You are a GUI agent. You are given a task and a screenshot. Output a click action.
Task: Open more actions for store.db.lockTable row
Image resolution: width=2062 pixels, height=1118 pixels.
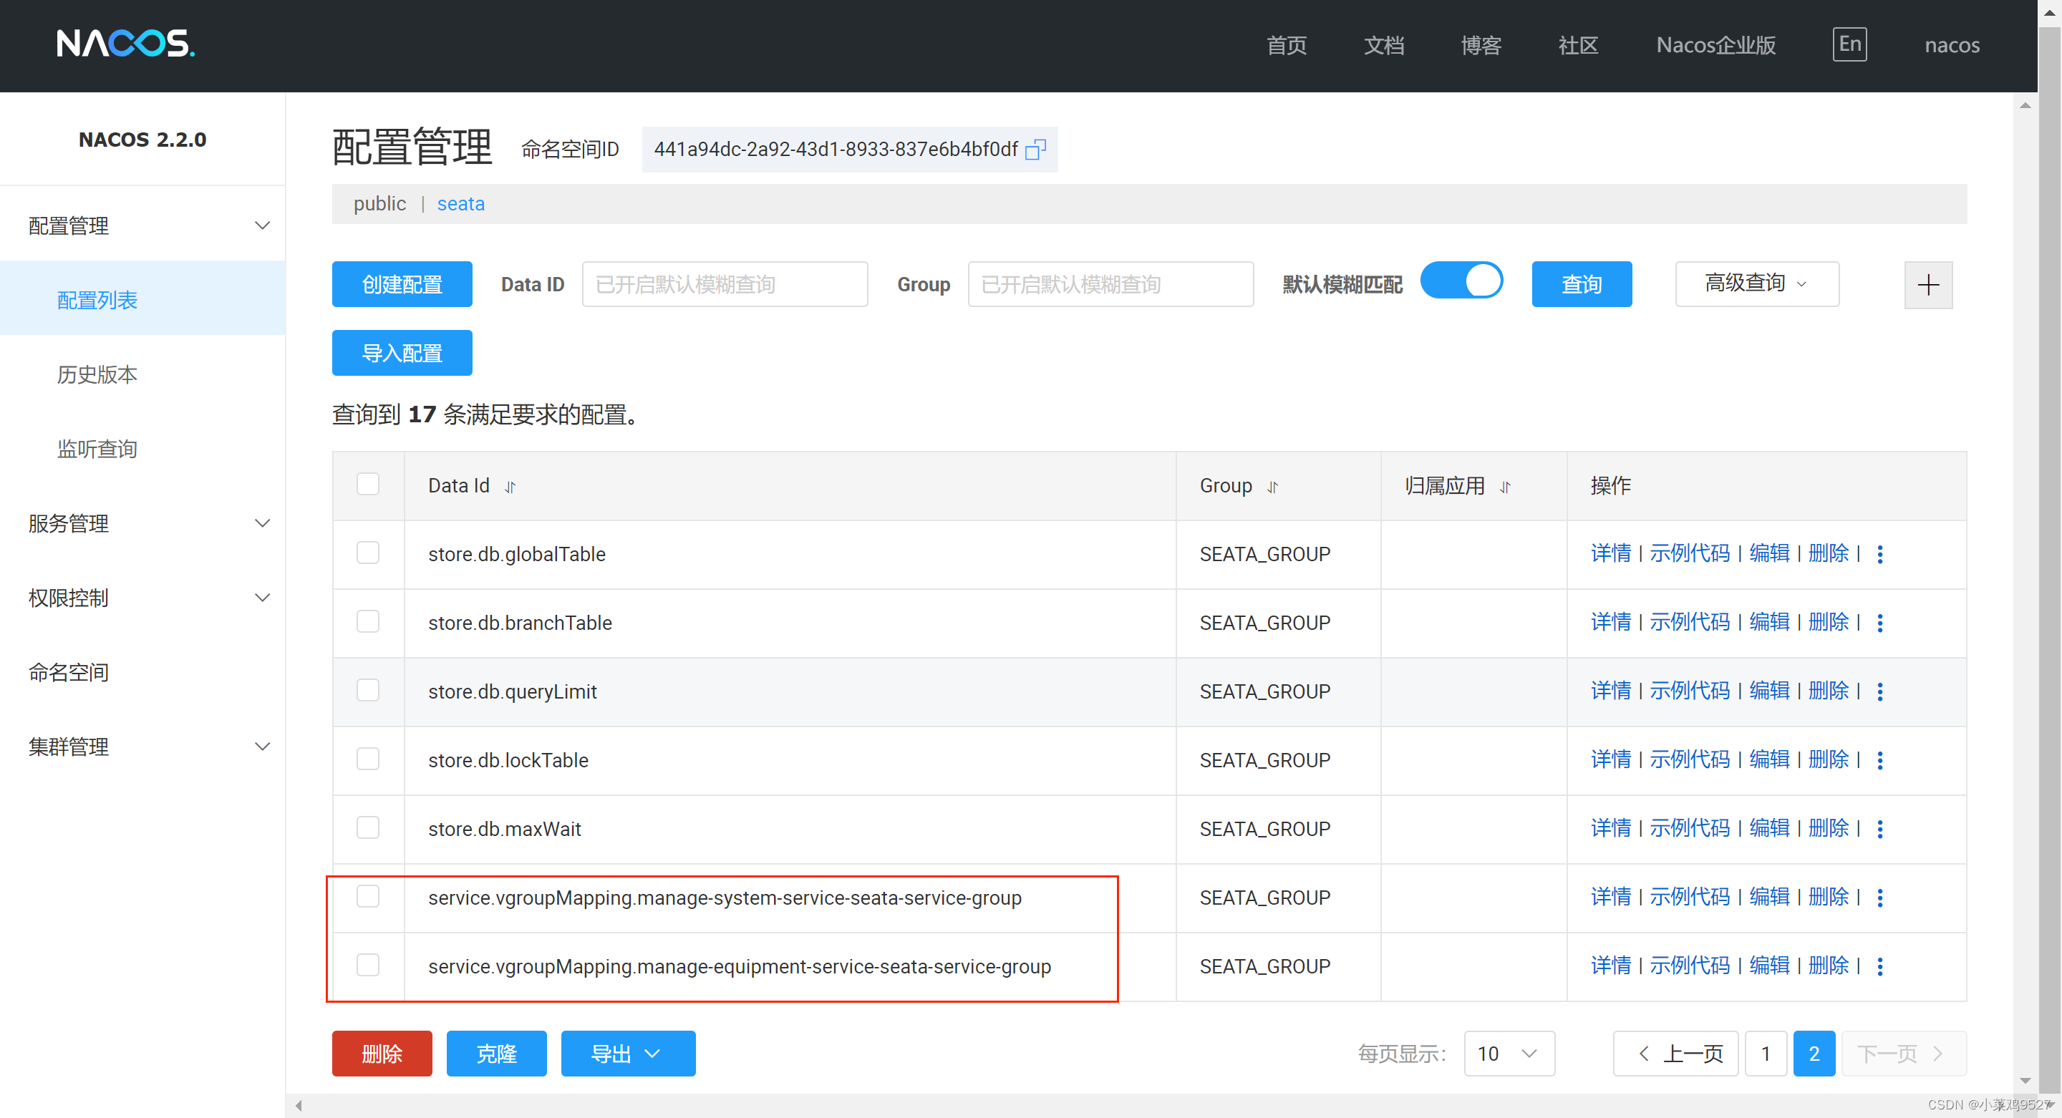(x=1880, y=760)
